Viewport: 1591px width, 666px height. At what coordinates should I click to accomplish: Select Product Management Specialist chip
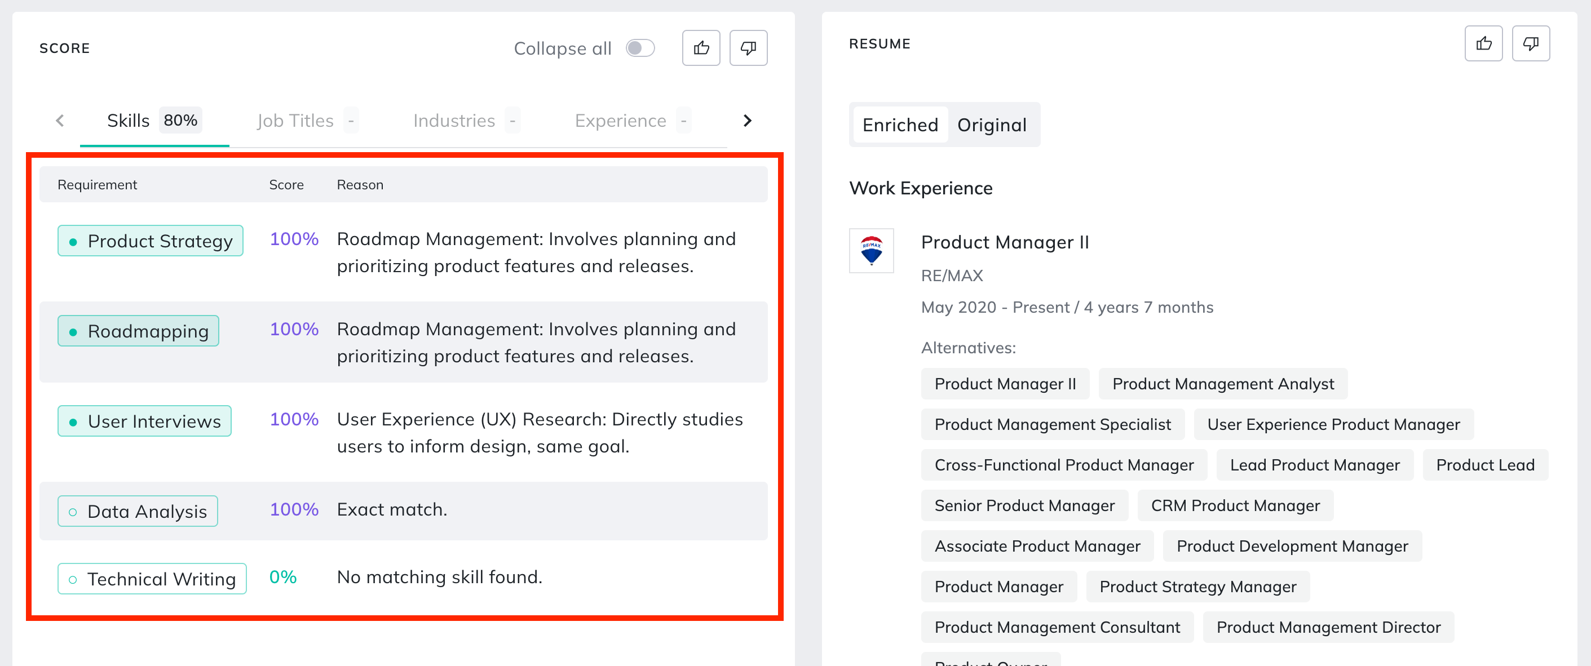(x=1053, y=424)
